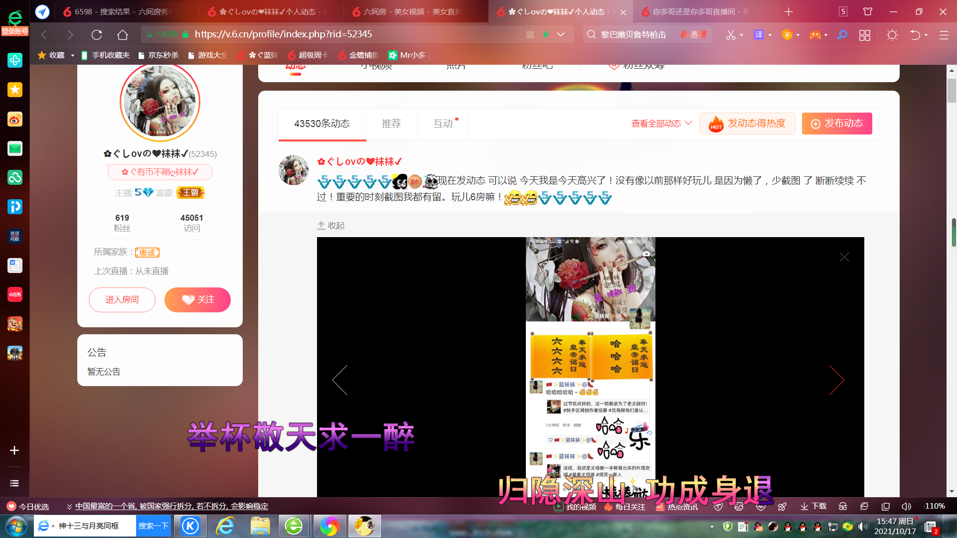Expand the favorites bookmark dropdown arrow
957x538 pixels.
click(x=72, y=55)
